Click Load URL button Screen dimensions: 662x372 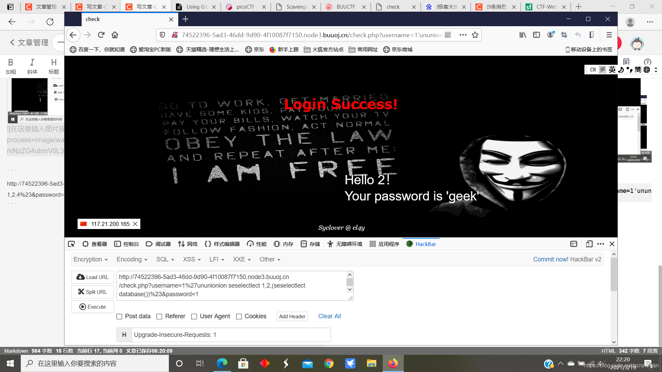point(92,277)
